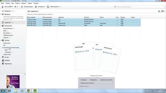Image resolution: width=166 pixels, height=93 pixels.
Task: Select the ПО tag
Action: (4, 45)
